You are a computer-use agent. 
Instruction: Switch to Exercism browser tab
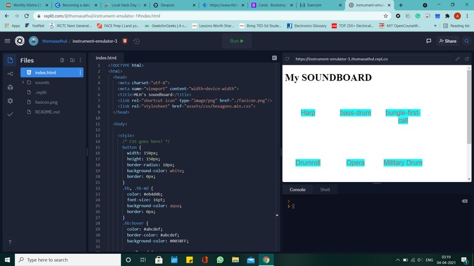click(321, 5)
